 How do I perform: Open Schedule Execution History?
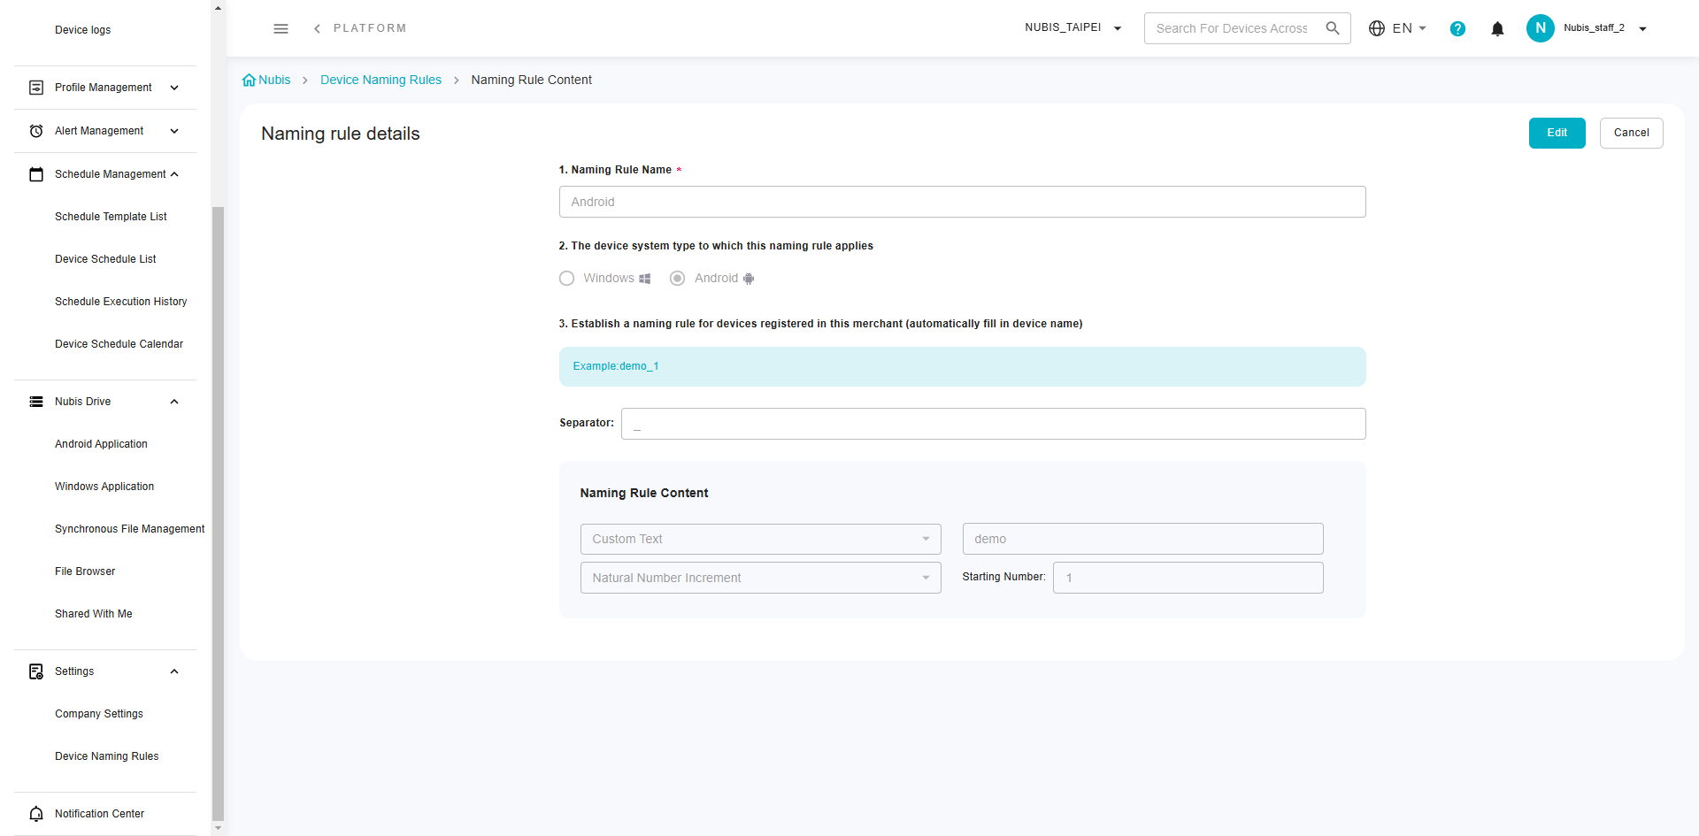121,302
